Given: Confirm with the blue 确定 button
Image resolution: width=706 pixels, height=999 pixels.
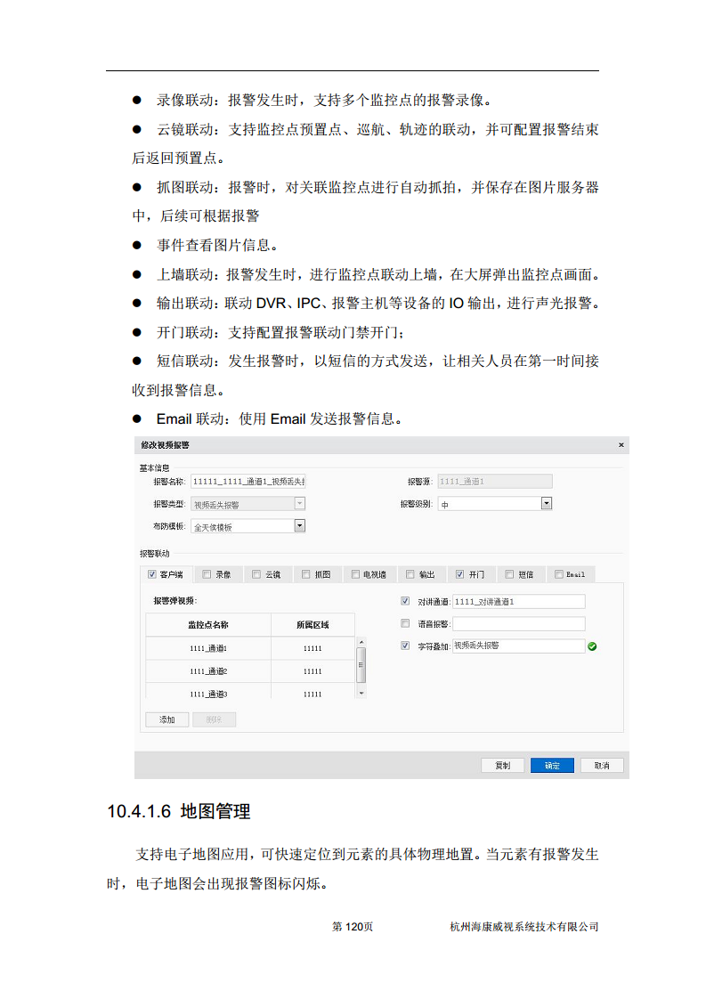Looking at the screenshot, I should pyautogui.click(x=553, y=765).
